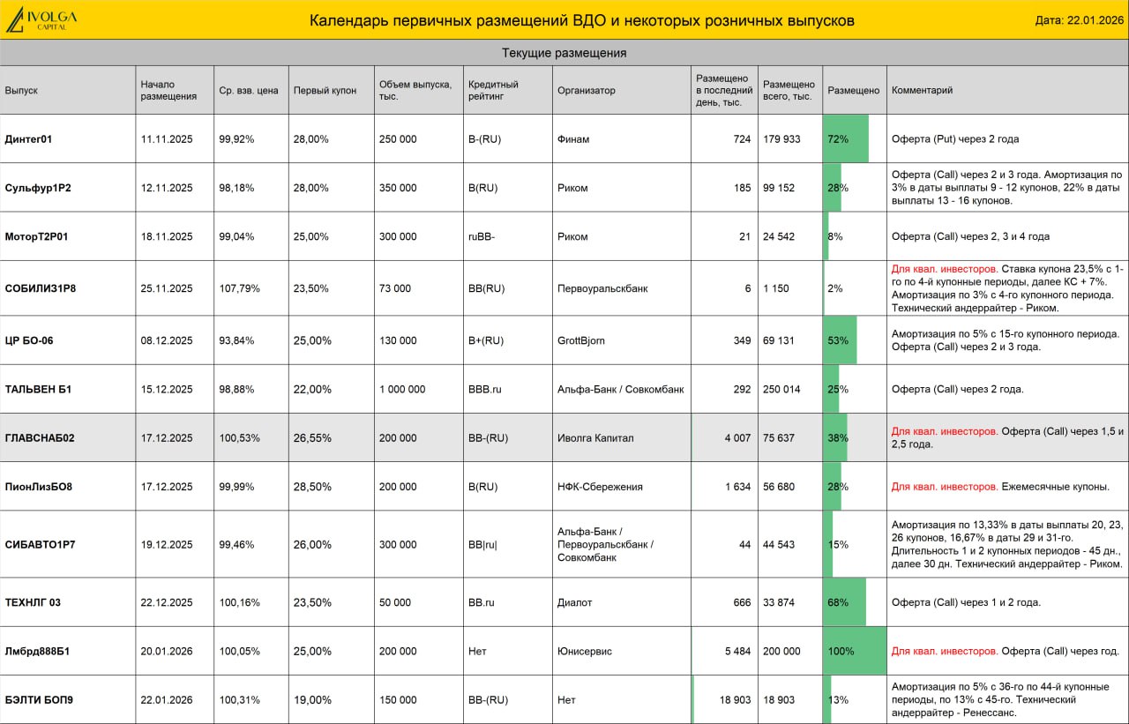Click the first coupon value 28,50%
The height and width of the screenshot is (724, 1129).
coord(310,487)
